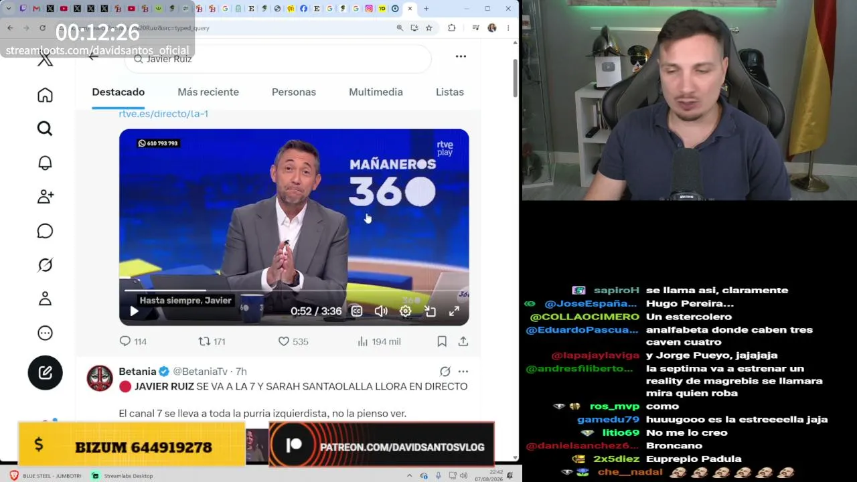The width and height of the screenshot is (857, 482).
Task: Open the Twitch browser tab
Action: coord(23,9)
